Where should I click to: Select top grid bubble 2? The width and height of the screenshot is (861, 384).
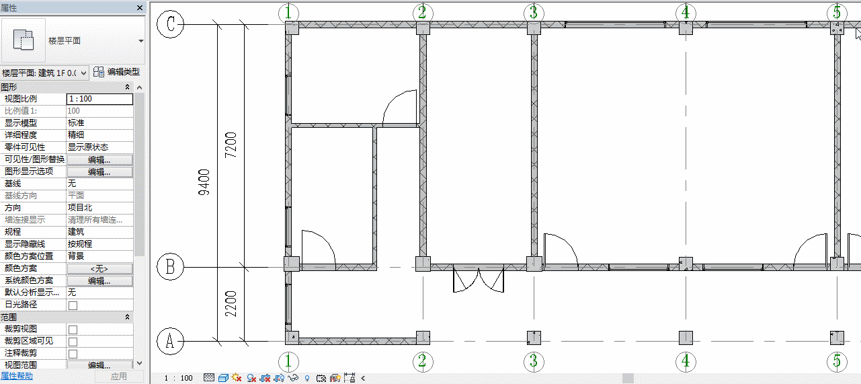423,11
